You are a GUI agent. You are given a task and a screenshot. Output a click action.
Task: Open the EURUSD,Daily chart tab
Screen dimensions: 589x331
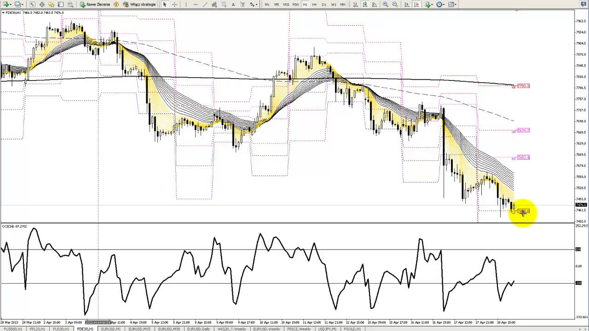199,329
